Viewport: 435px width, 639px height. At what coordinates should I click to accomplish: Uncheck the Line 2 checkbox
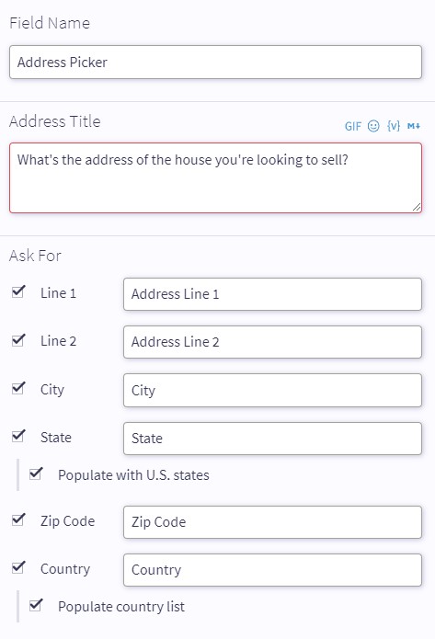(18, 339)
